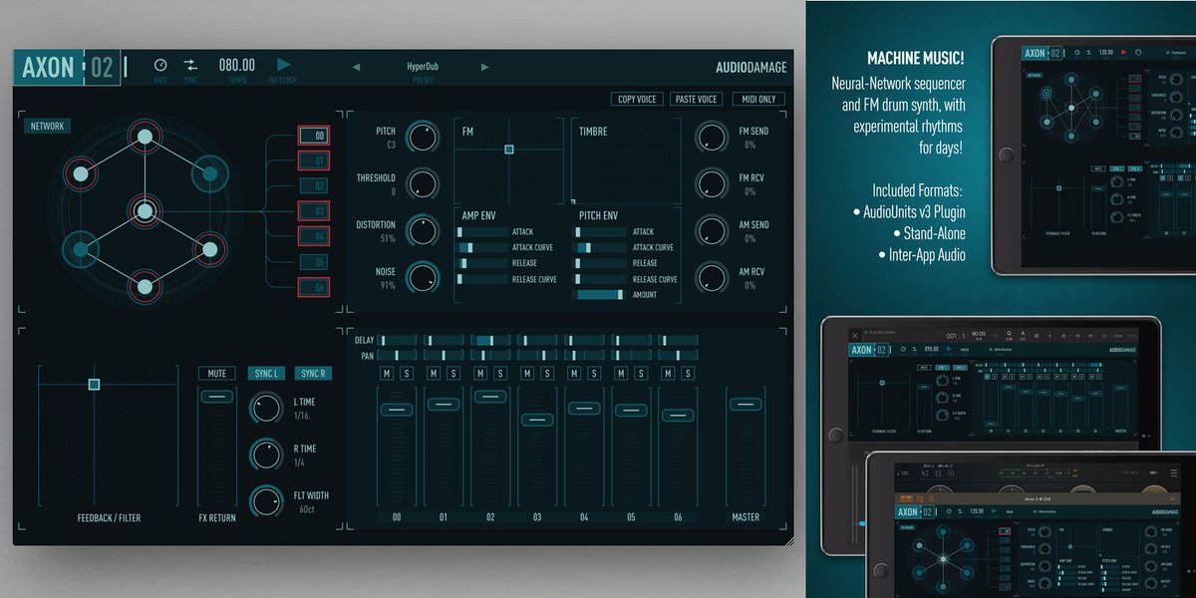Select the lower-left neuron node in network
This screenshot has height=598, width=1196.
(79, 249)
